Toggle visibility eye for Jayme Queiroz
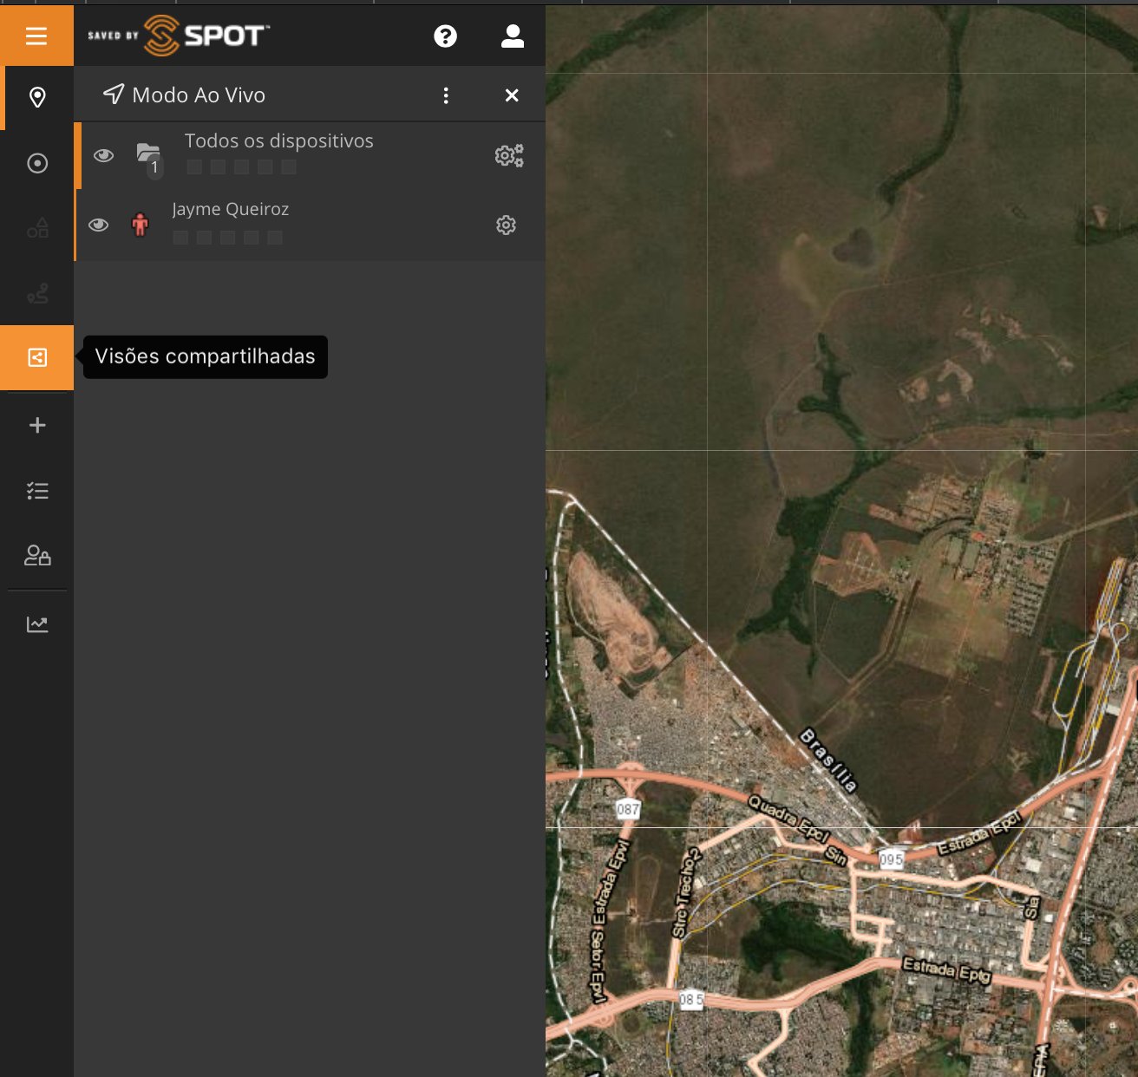Viewport: 1138px width, 1077px height. pyautogui.click(x=99, y=225)
